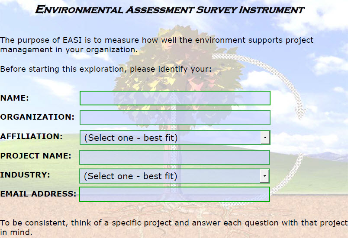The image size is (348, 238).
Task: Click the PROJECT NAME label
Action: click(x=36, y=156)
